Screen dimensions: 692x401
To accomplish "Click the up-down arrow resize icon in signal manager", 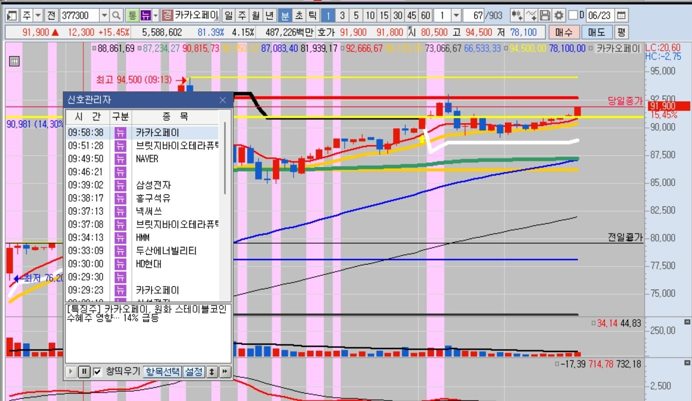I will [x=212, y=372].
